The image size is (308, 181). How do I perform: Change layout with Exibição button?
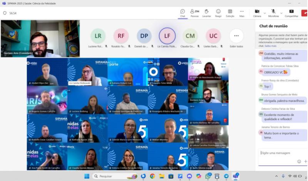coord(230,13)
